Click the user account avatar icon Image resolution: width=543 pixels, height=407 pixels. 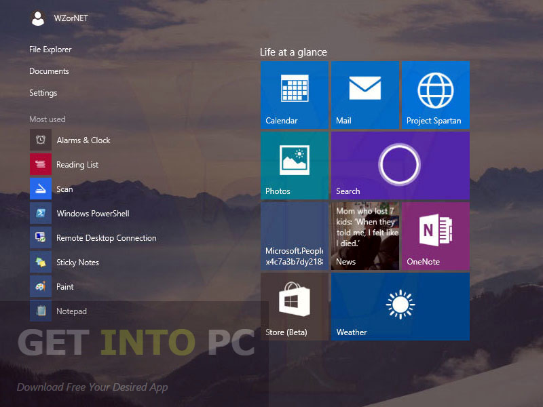click(x=38, y=18)
